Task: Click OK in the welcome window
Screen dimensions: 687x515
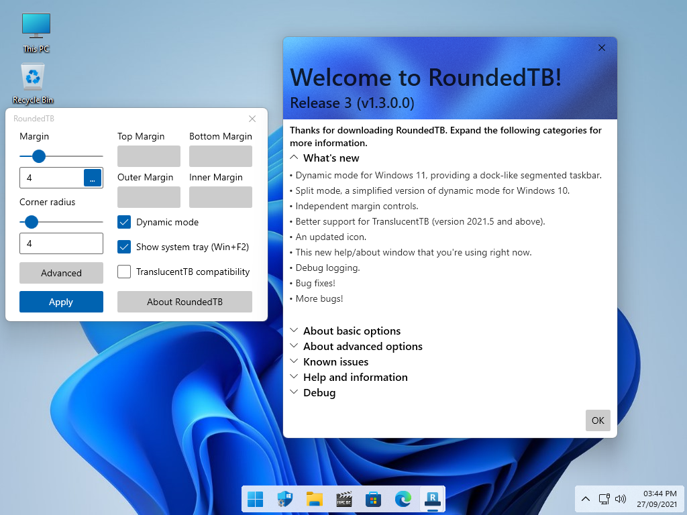Action: tap(598, 420)
